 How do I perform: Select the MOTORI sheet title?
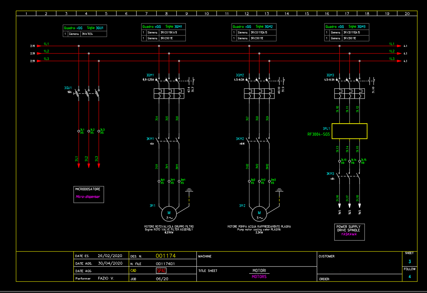coord(259,270)
